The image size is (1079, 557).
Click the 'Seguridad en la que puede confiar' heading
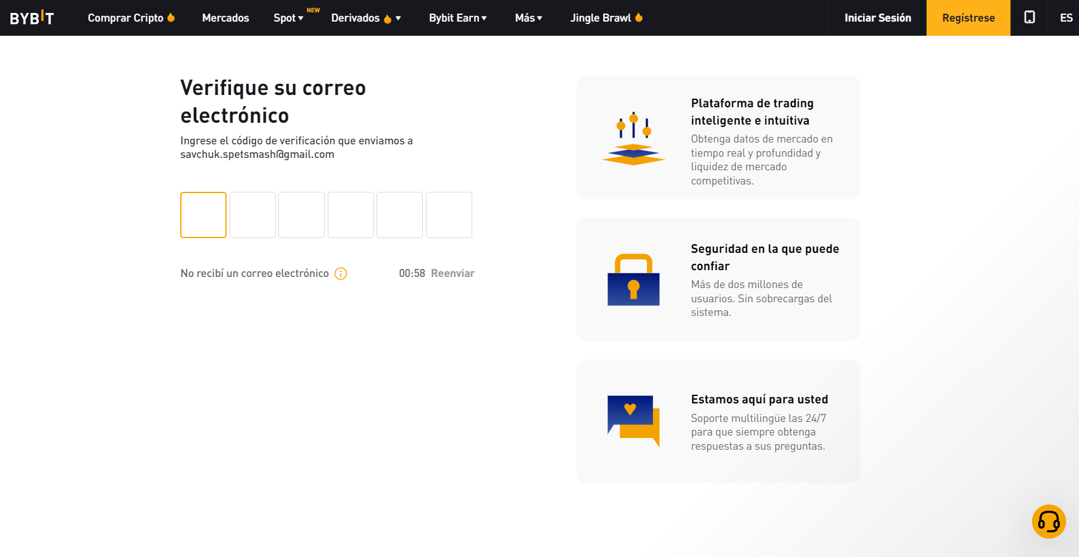click(x=765, y=257)
